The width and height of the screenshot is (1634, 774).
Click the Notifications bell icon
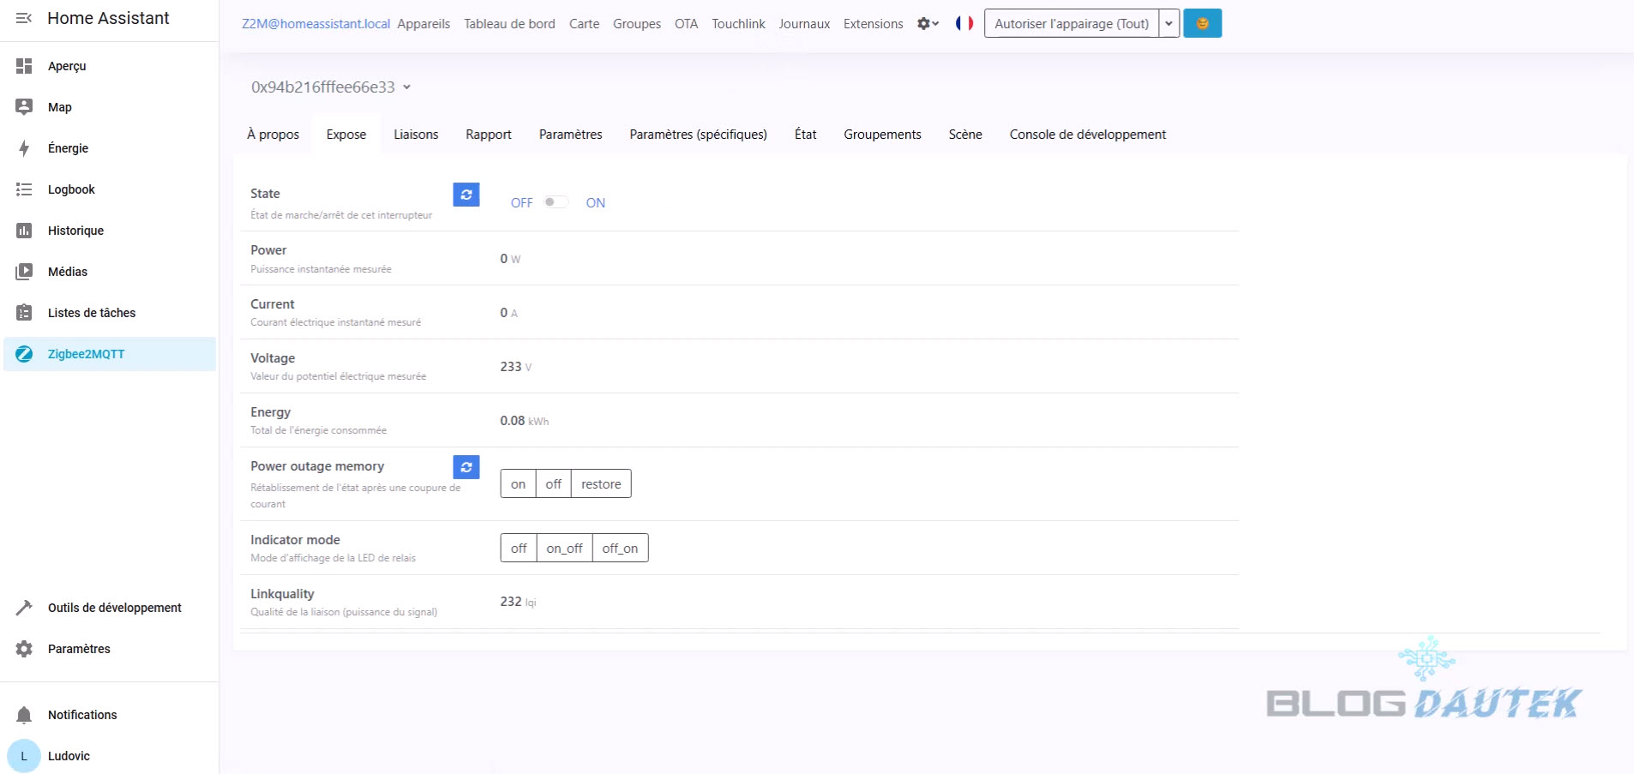(24, 715)
